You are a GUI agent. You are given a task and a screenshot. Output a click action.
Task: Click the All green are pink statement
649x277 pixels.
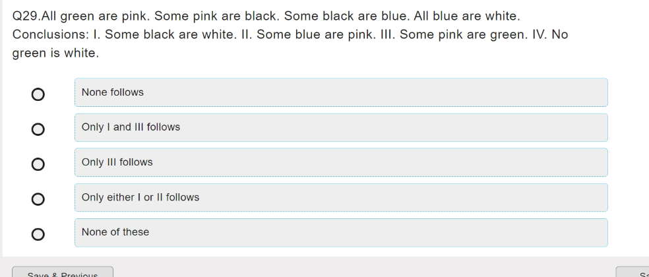pyautogui.click(x=96, y=16)
